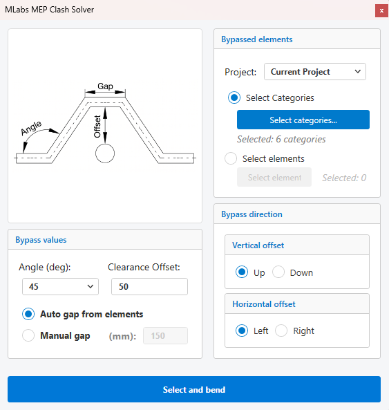Click the Vertical offset group title
This screenshot has height=410, width=389.
(258, 245)
